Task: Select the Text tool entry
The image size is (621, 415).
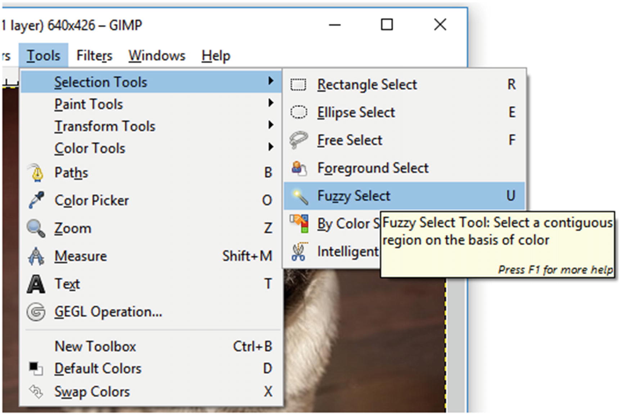Action: pyautogui.click(x=151, y=284)
